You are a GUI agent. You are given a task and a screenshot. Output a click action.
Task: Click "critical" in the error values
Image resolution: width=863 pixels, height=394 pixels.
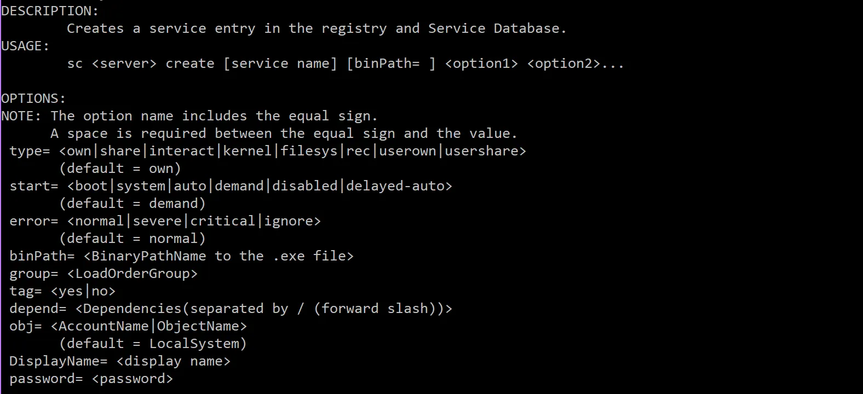pyautogui.click(x=222, y=221)
